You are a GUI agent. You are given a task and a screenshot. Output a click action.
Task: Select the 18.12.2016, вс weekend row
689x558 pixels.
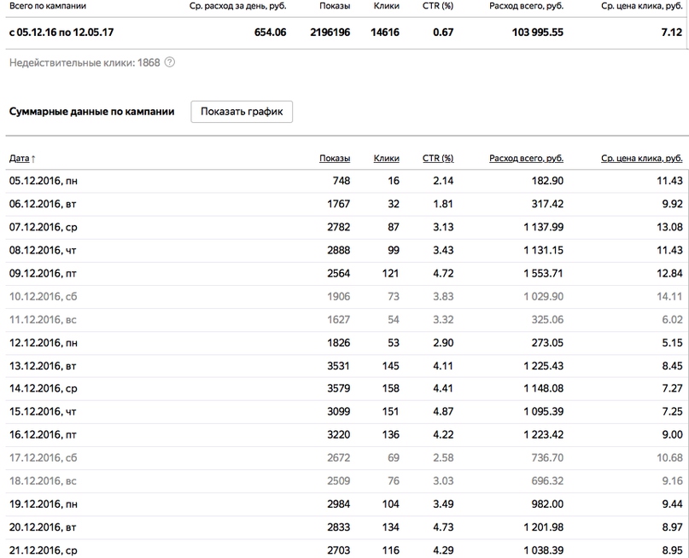click(x=346, y=481)
